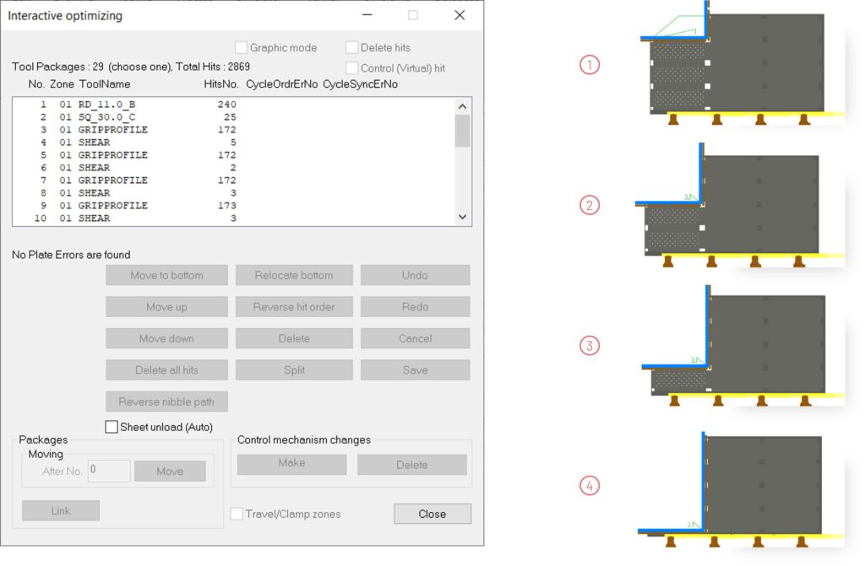This screenshot has height=566, width=865.
Task: Enable Travel/Clamp zones checkbox
Action: point(237,514)
